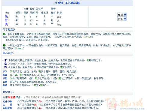Viewport: 147px width, 111px height.
Task: Click the page title 朱紫菱 美名腾详解
Action: pyautogui.click(x=67, y=3)
